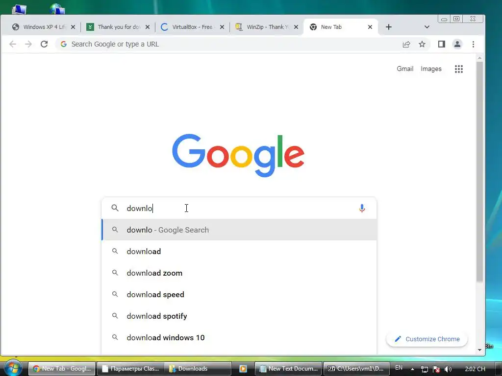The height and width of the screenshot is (376, 502).
Task: Click in the Google search box containing downlo
Action: pos(239,208)
